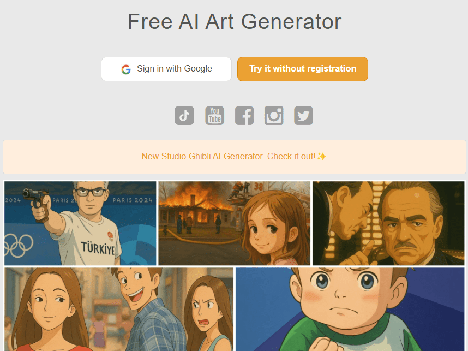
Task: Click the Free AI Art Generator heading
Action: click(x=235, y=21)
